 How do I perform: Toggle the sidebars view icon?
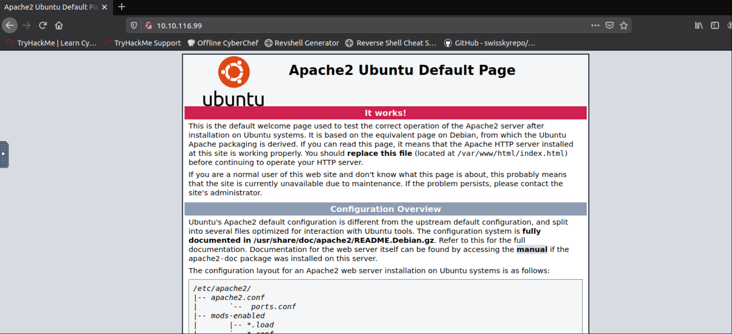[x=715, y=25]
